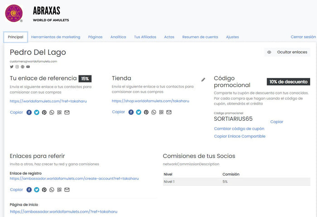Click the 15% commission badge
Image resolution: width=317 pixels, height=217 pixels.
coord(85,79)
